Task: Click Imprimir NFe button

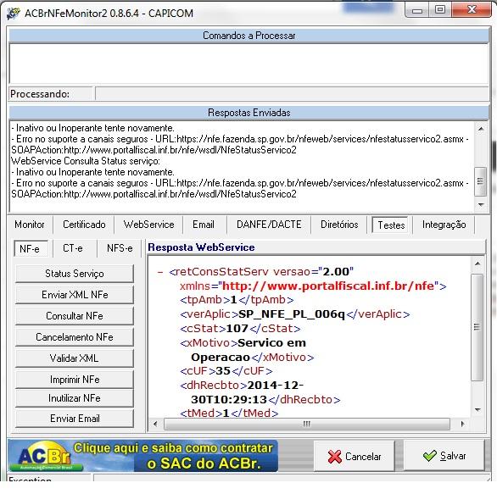Action: coord(75,380)
